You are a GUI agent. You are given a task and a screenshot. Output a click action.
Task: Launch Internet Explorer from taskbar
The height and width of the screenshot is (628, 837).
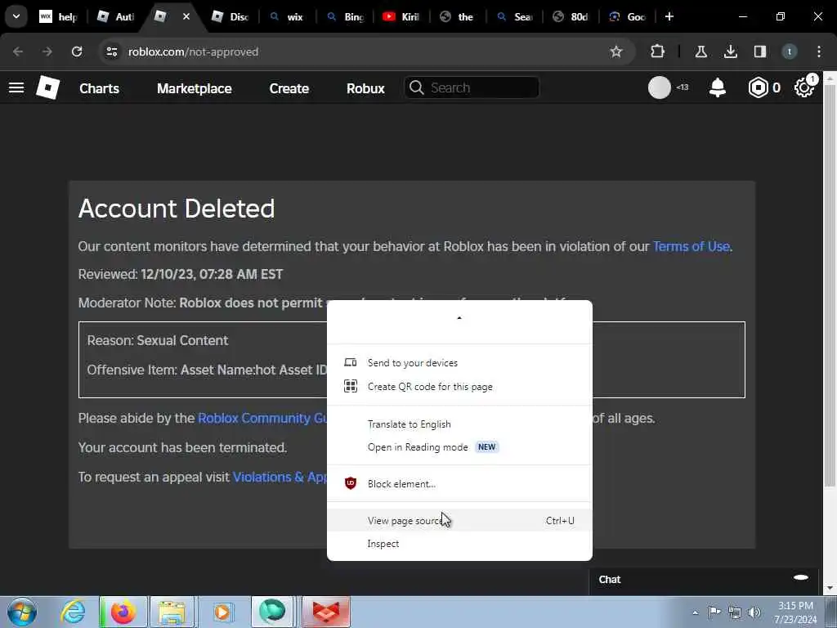(73, 612)
